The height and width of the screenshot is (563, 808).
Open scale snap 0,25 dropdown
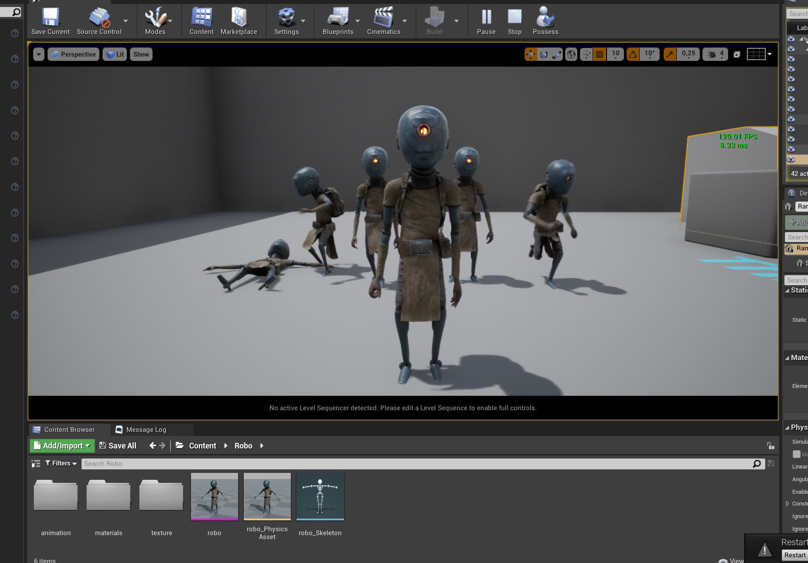(x=689, y=54)
